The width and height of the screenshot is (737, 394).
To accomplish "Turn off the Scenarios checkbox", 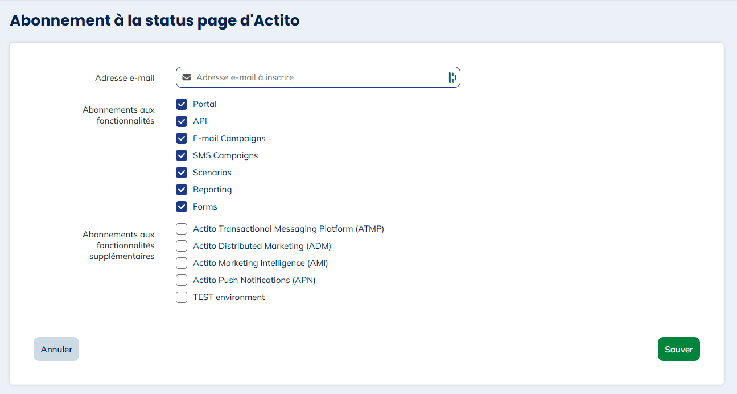I will point(182,173).
